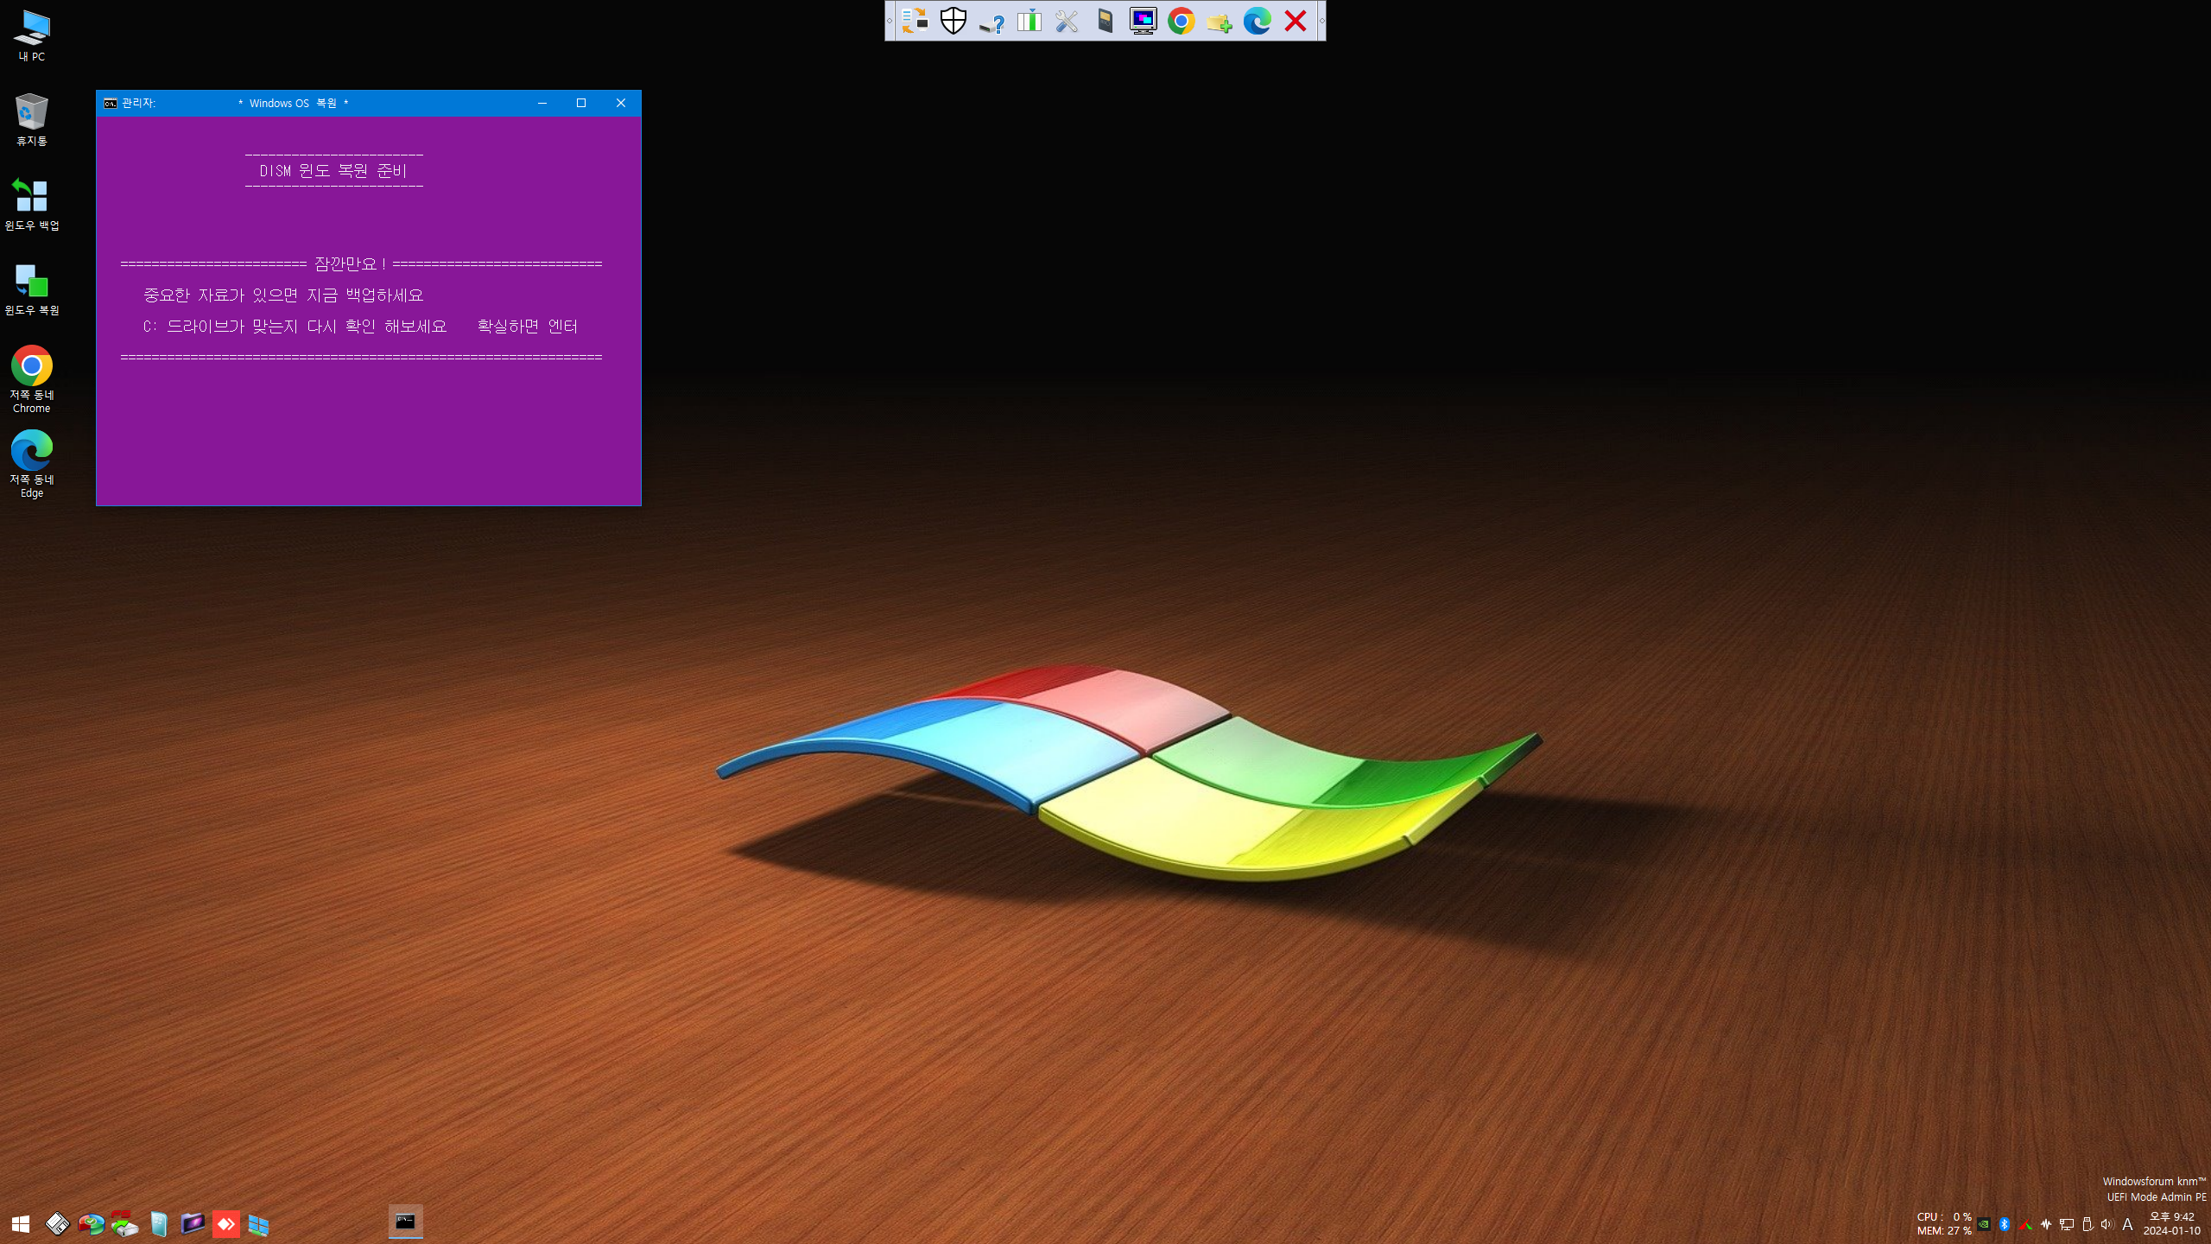Launch Chrome from the top toolbar
Image resolution: width=2211 pixels, height=1244 pixels.
click(1181, 21)
